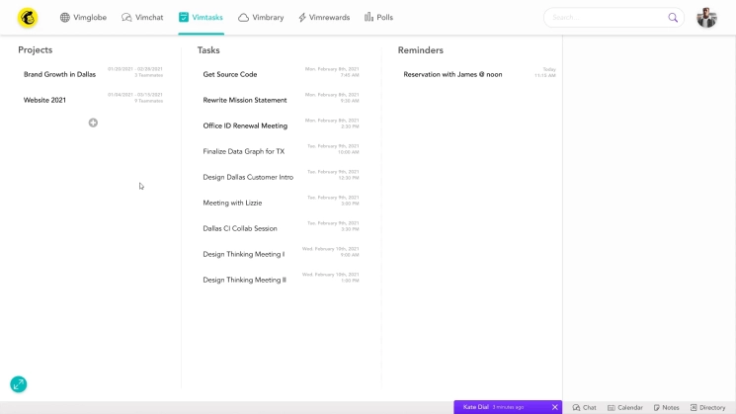The width and height of the screenshot is (736, 414).
Task: Open the Get Source Code task
Action: [230, 74]
